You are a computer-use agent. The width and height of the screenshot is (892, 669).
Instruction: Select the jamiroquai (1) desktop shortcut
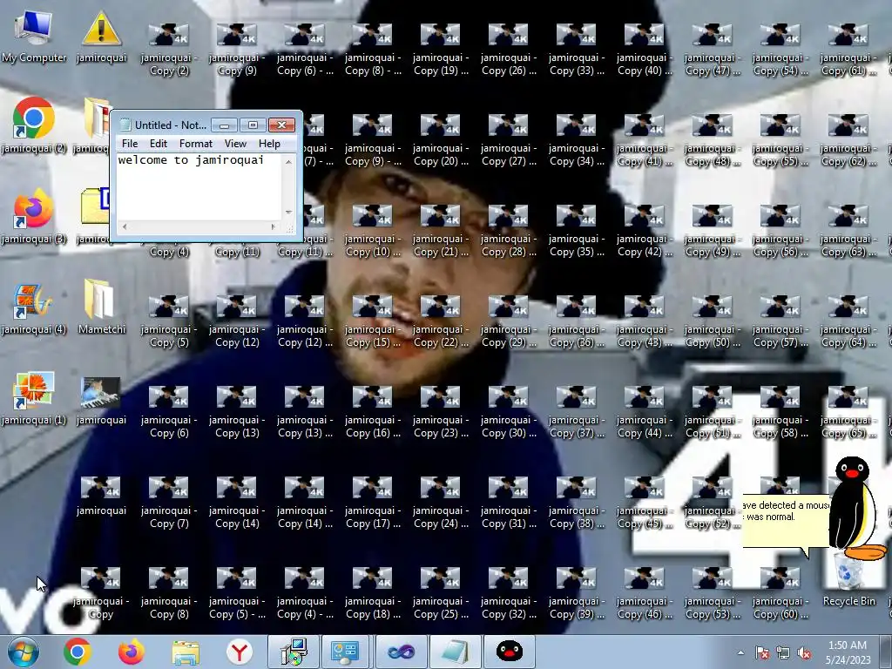click(x=34, y=398)
